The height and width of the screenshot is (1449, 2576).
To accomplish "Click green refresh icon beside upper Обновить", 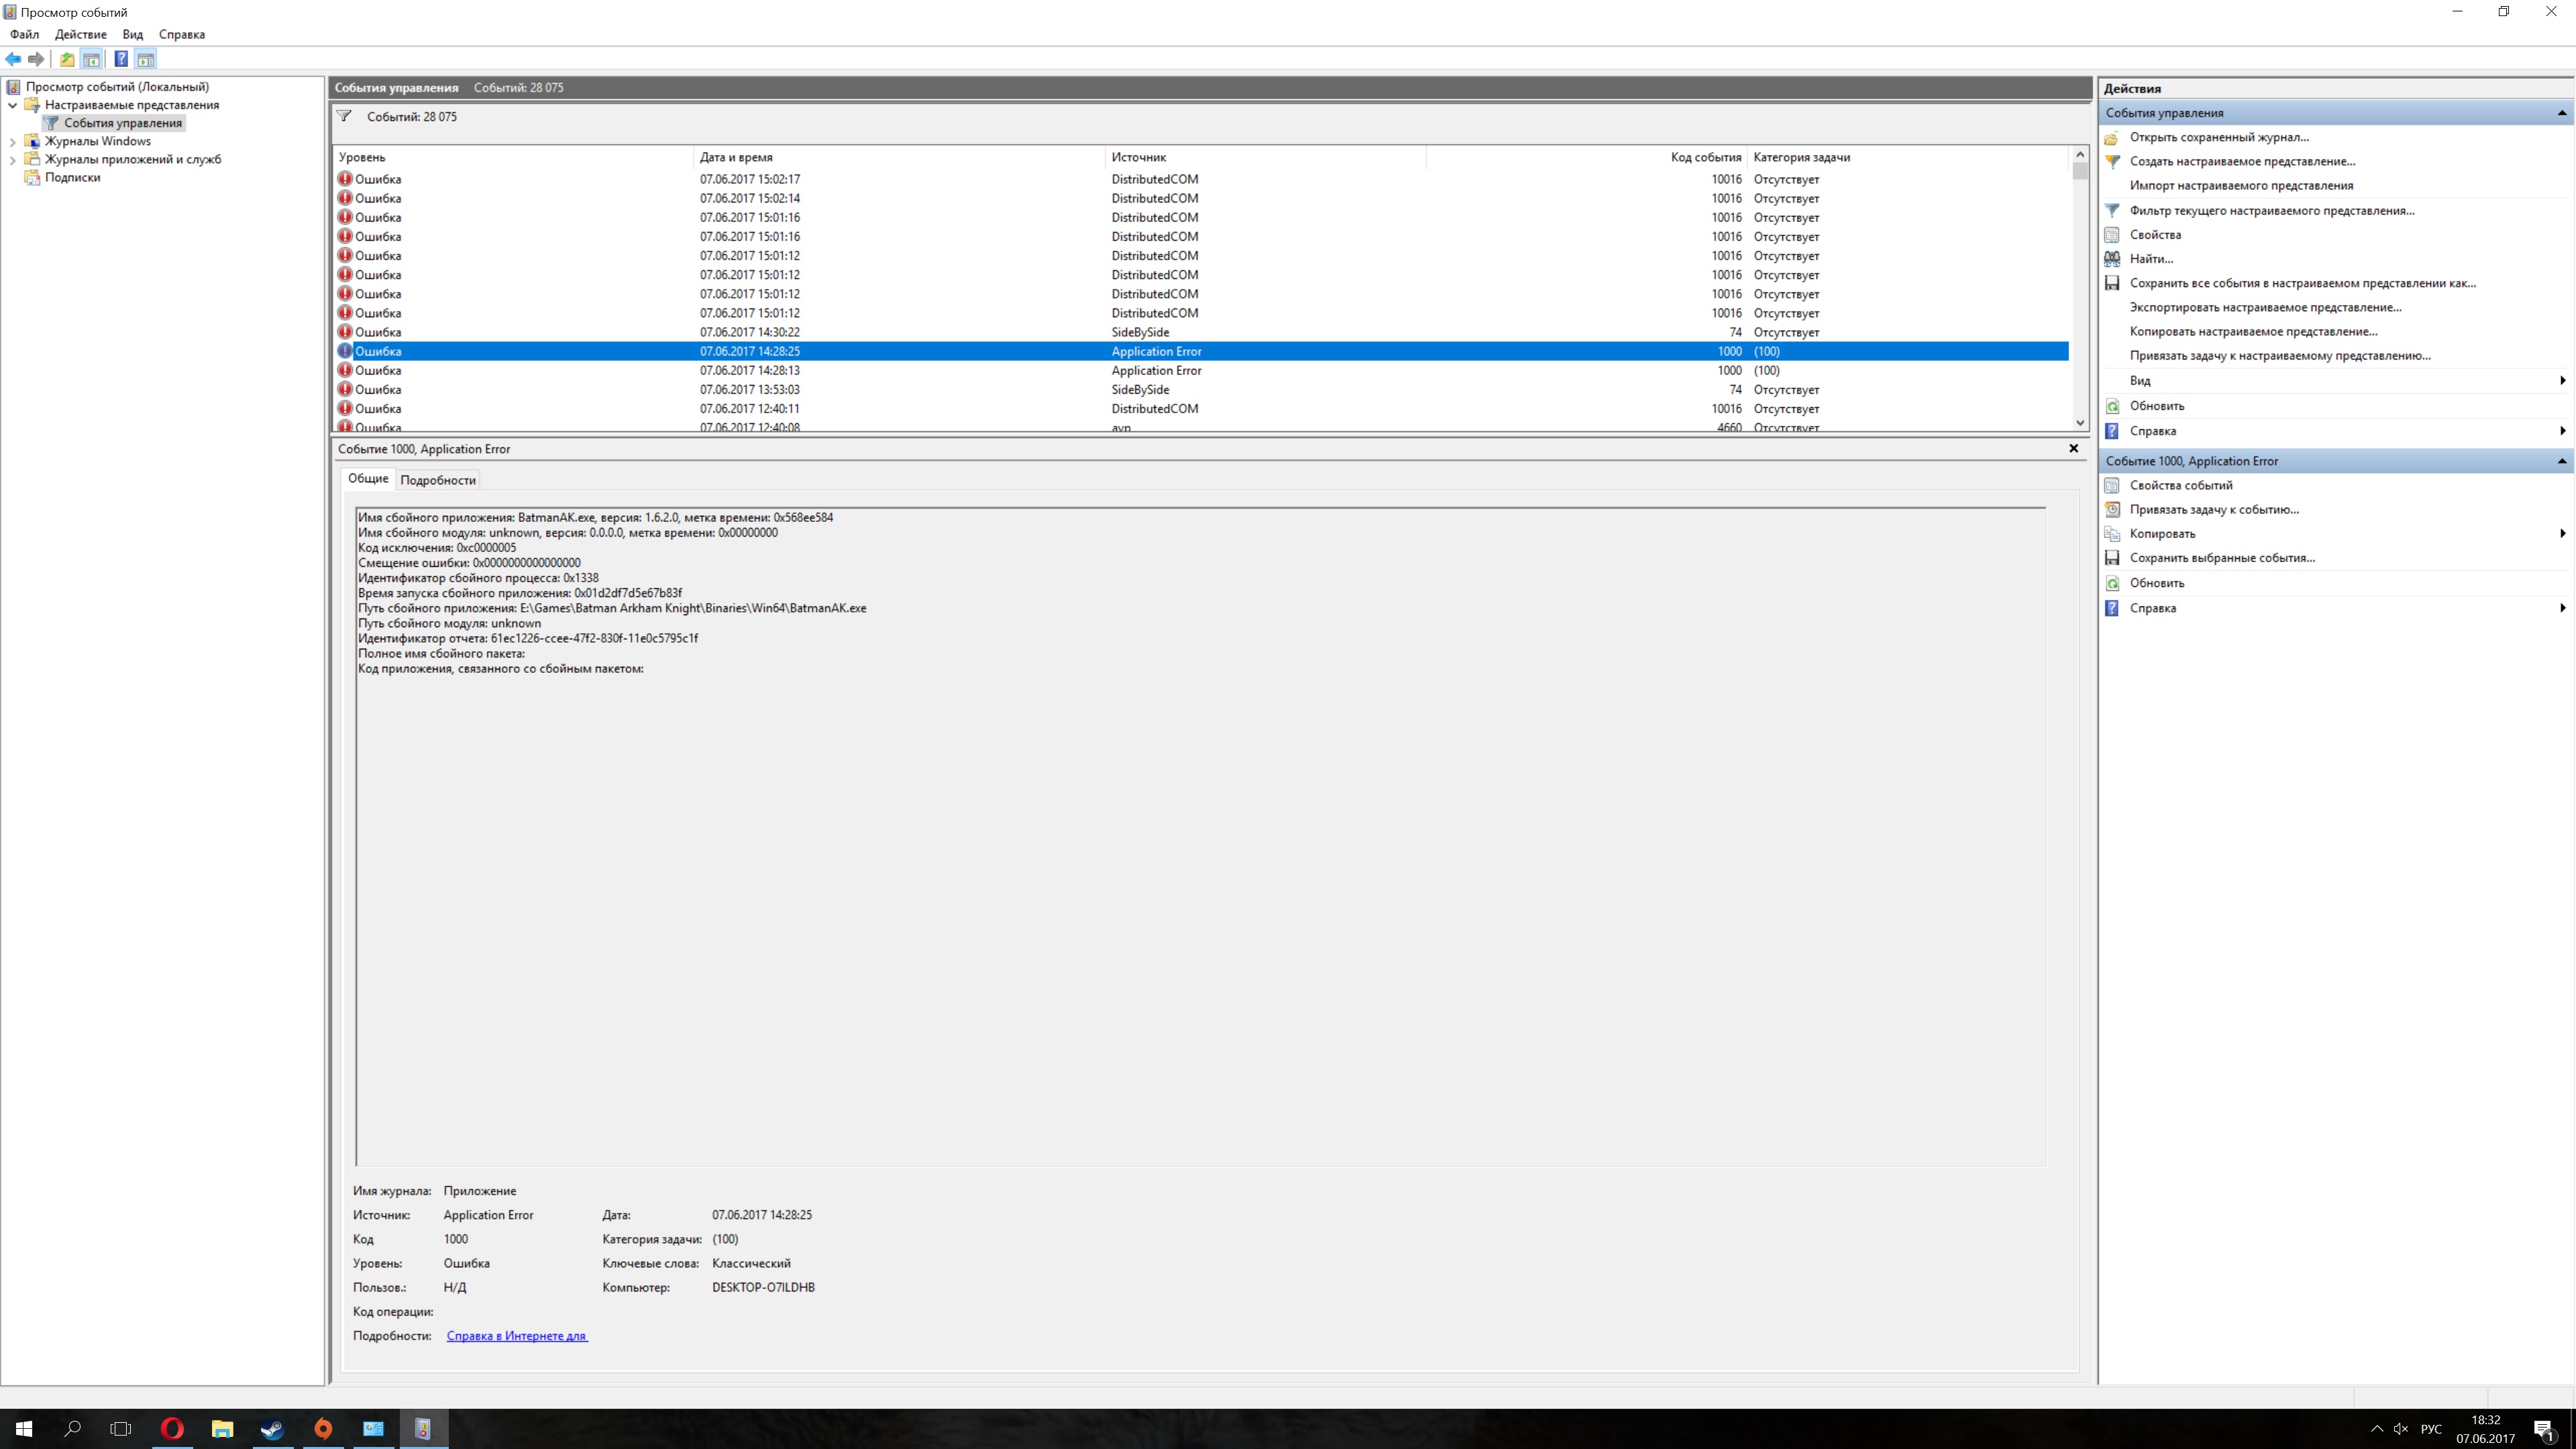I will coord(2112,406).
